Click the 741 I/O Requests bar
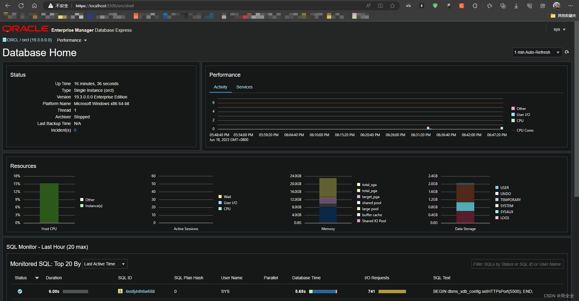579x301 pixels. (x=392, y=291)
